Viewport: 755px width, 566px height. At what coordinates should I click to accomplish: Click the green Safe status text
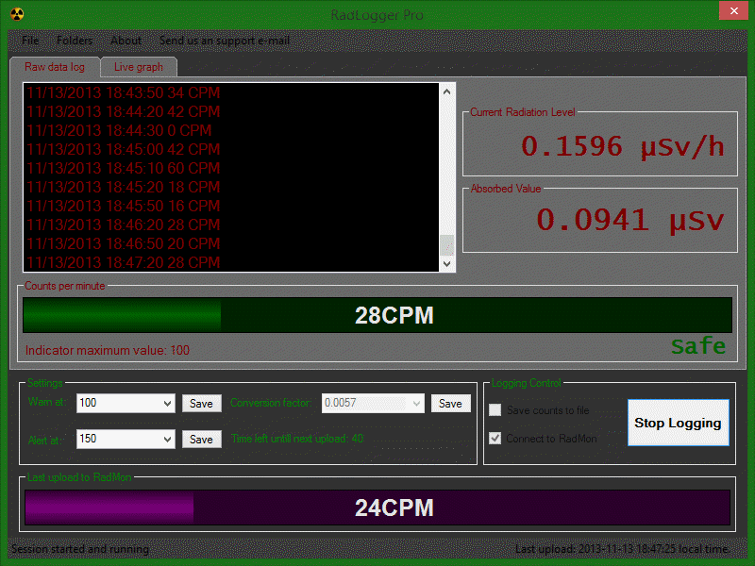(x=698, y=345)
